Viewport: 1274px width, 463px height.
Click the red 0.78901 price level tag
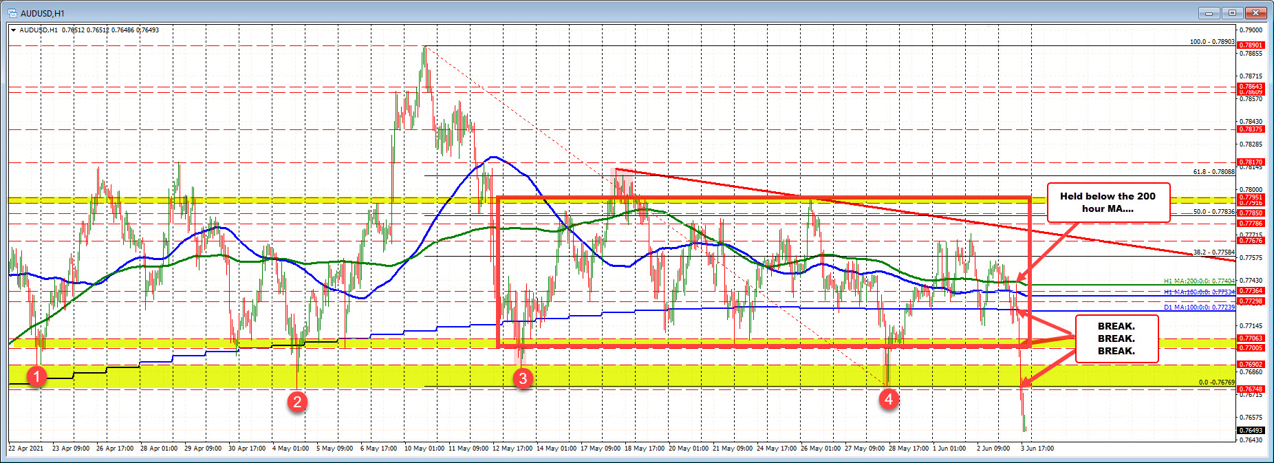point(1251,45)
